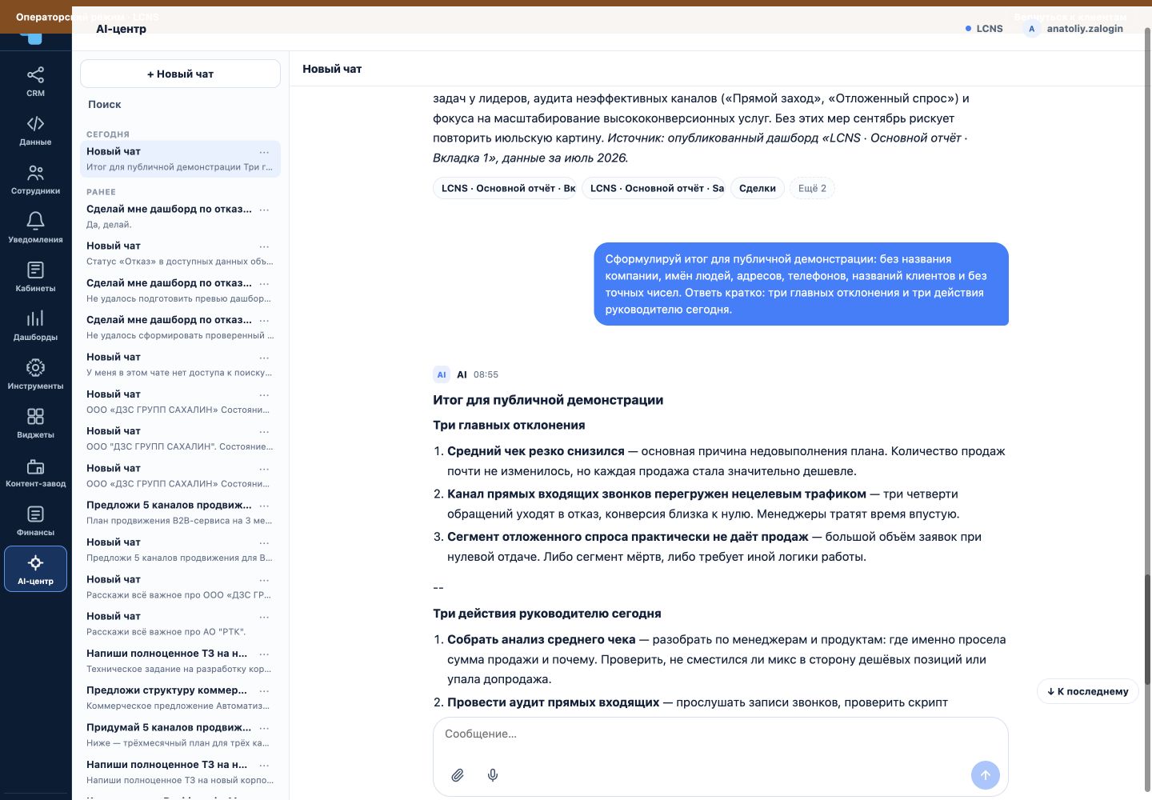Click the user avatar A icon
The image size is (1152, 800).
pyautogui.click(x=1031, y=29)
